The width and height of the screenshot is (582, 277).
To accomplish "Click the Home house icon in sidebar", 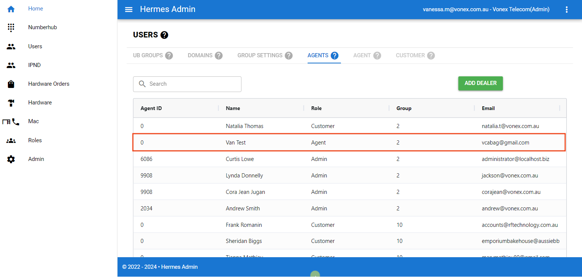I will coord(11,9).
